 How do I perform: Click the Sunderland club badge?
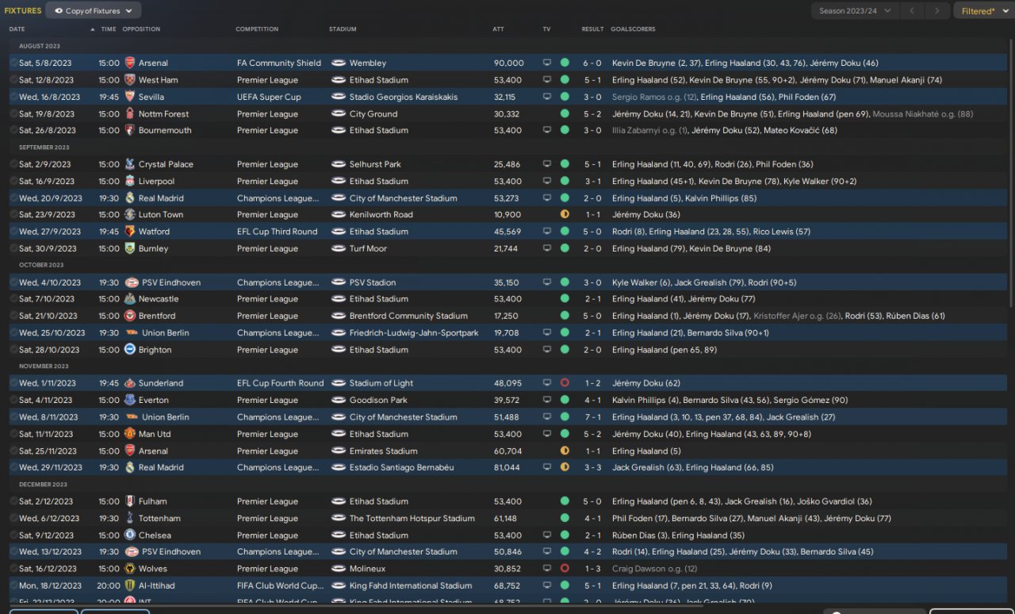[130, 383]
